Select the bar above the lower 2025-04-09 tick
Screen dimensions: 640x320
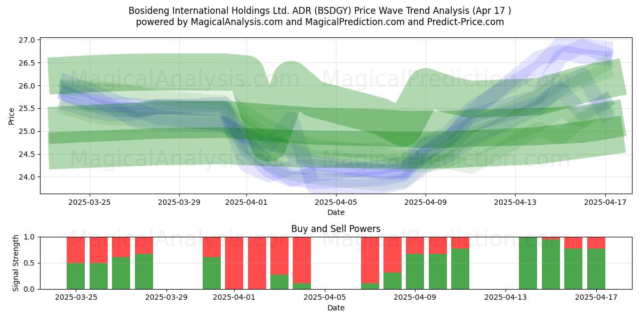coord(415,263)
